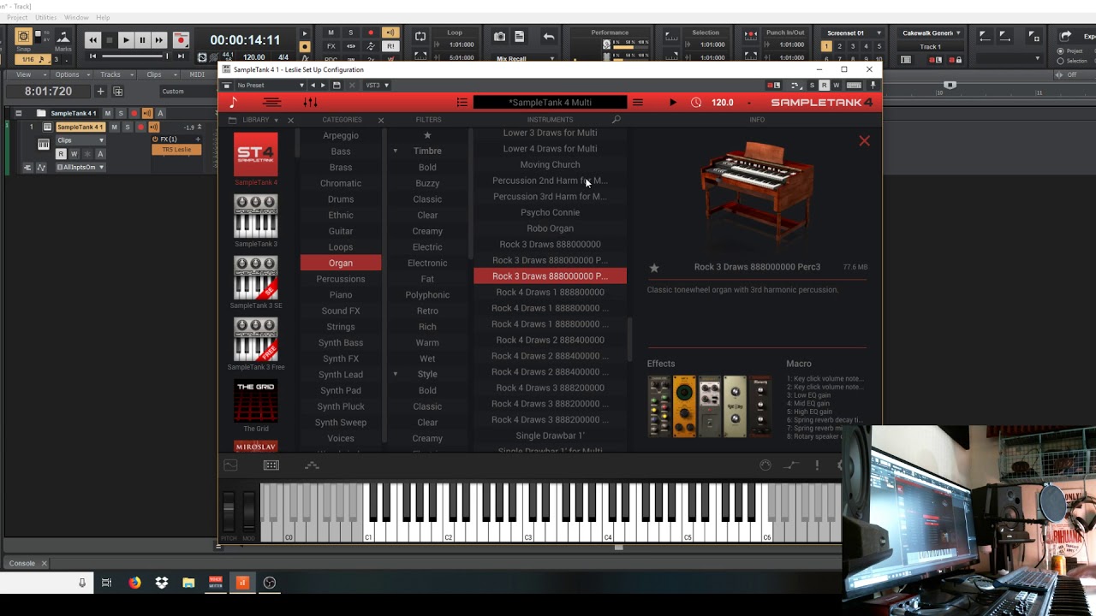Click the TR5 Leslie effect in FX bin
The image size is (1096, 616).
(x=176, y=150)
